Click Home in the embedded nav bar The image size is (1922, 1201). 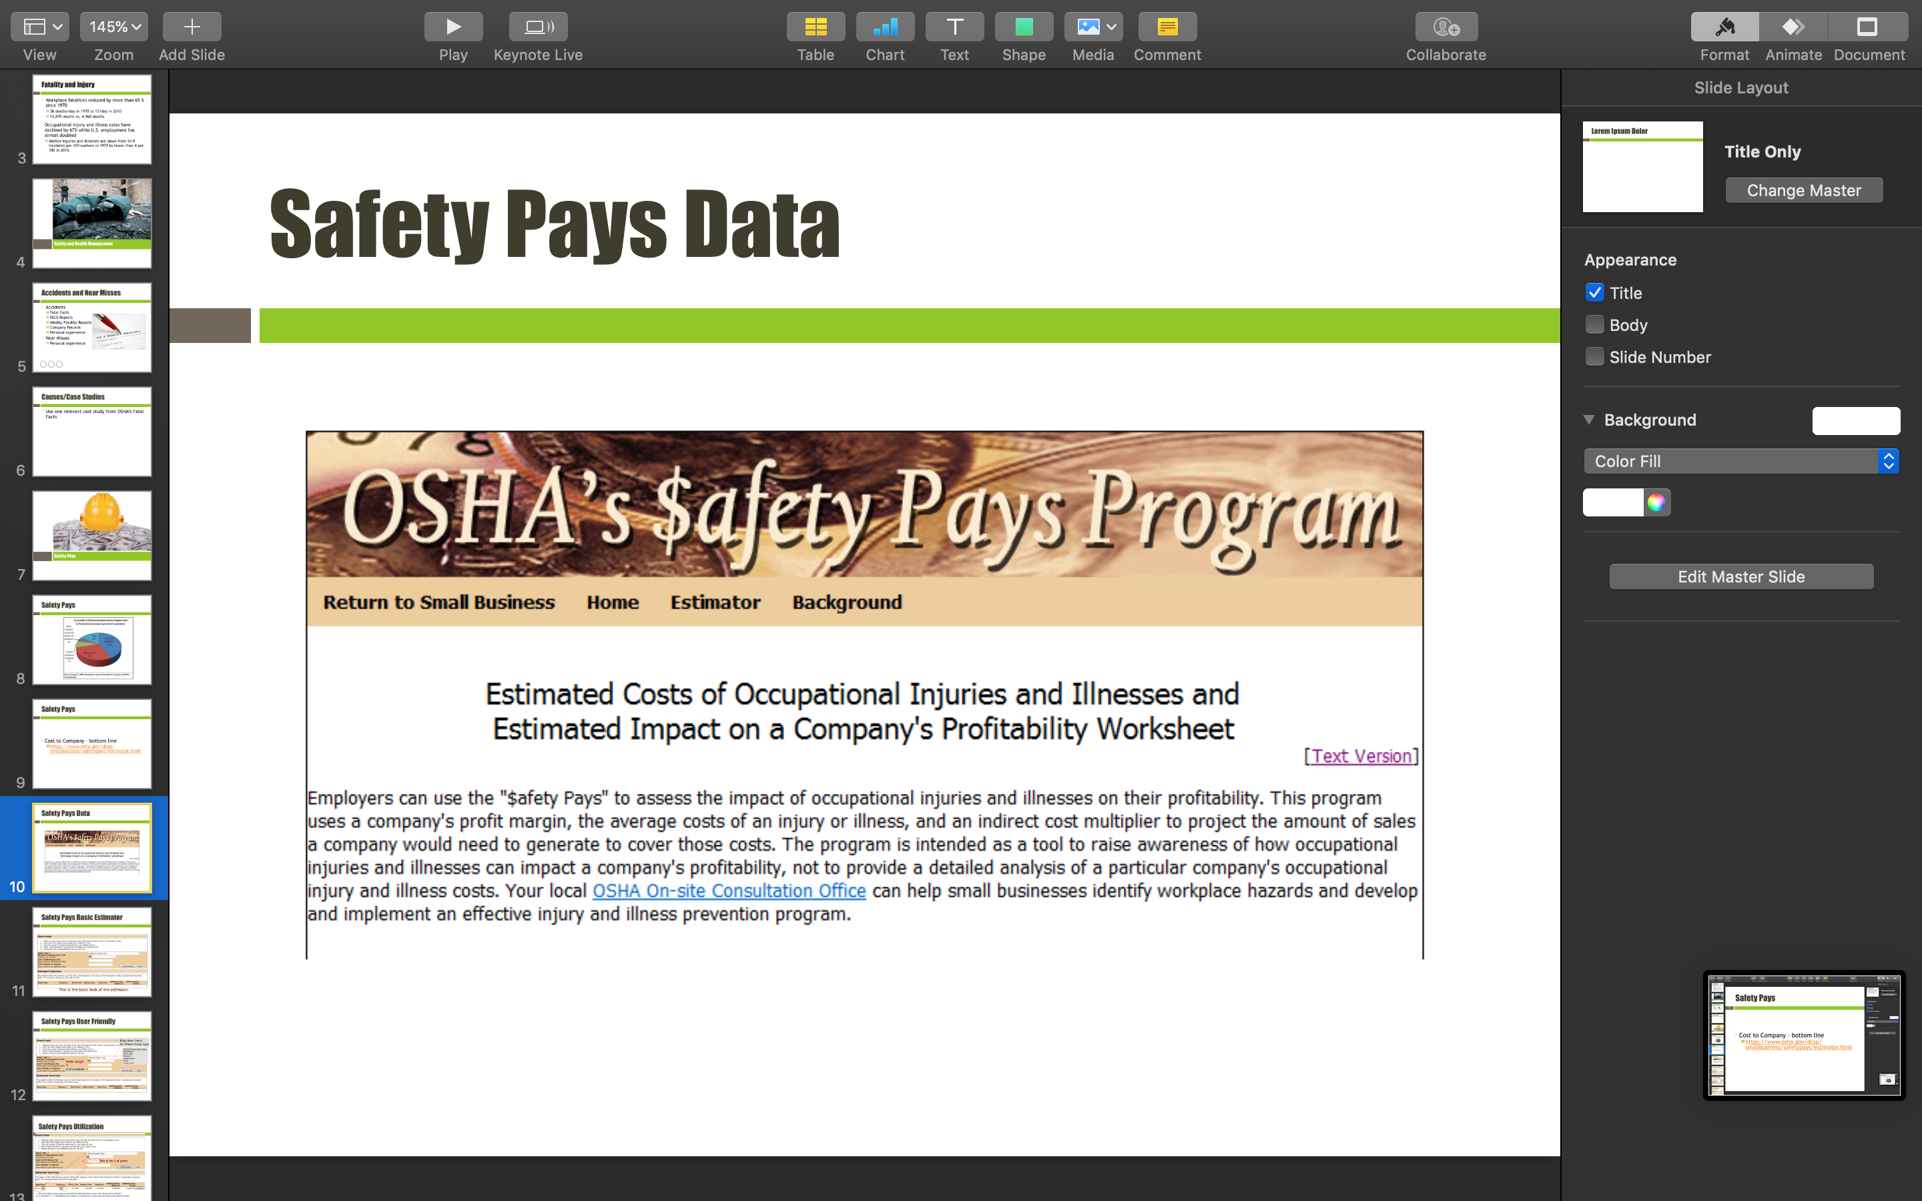pos(613,602)
